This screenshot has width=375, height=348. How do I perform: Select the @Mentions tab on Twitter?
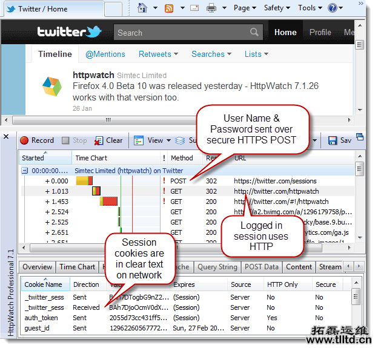pyautogui.click(x=105, y=54)
